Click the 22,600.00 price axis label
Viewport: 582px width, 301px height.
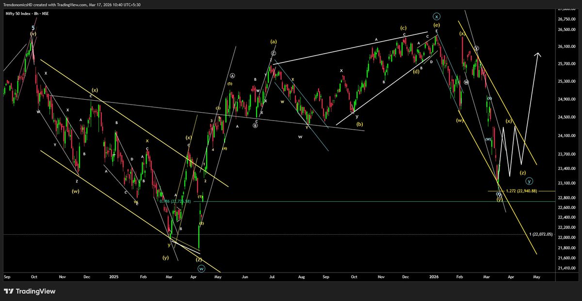567,208
